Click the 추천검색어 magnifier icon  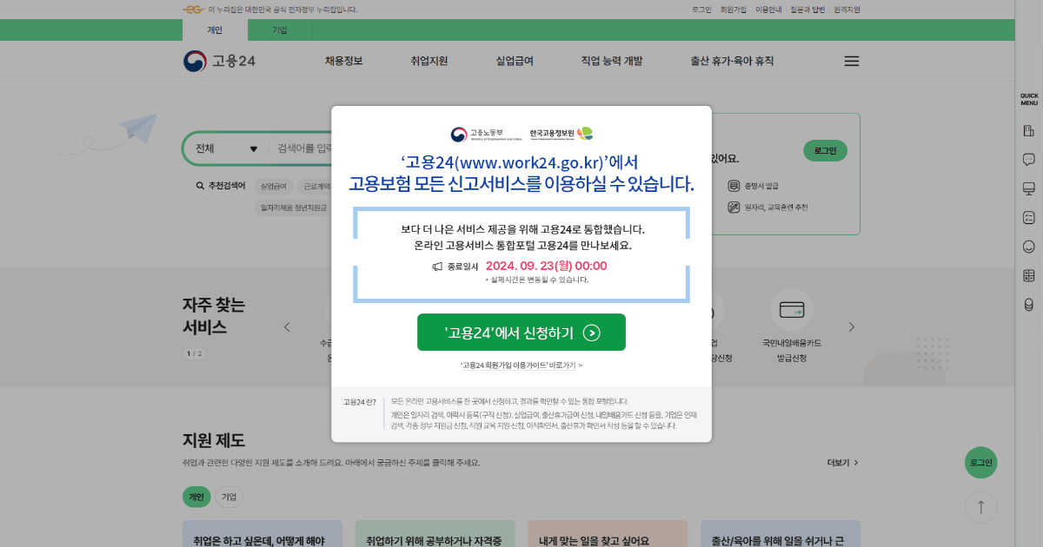click(x=200, y=186)
